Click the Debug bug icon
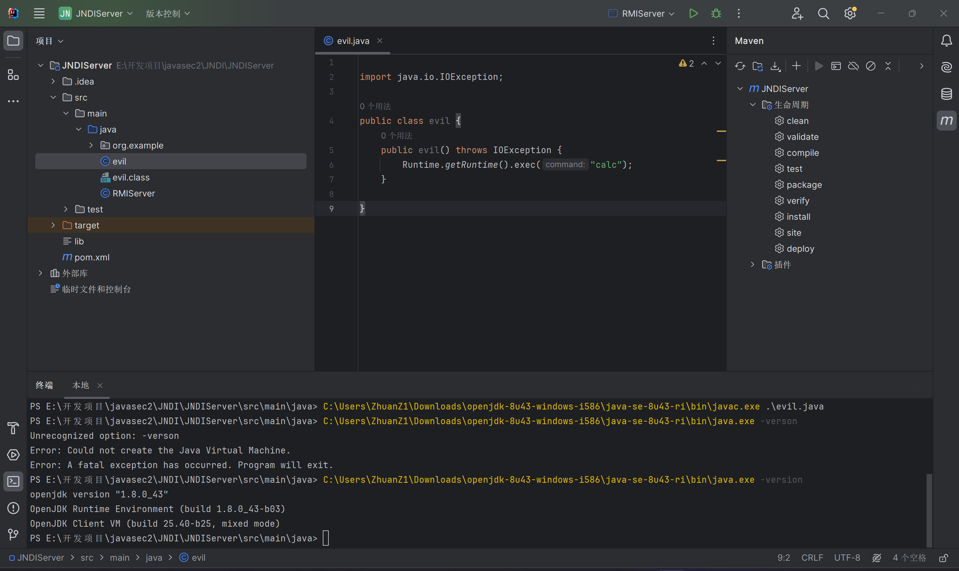The image size is (959, 571). (x=716, y=13)
